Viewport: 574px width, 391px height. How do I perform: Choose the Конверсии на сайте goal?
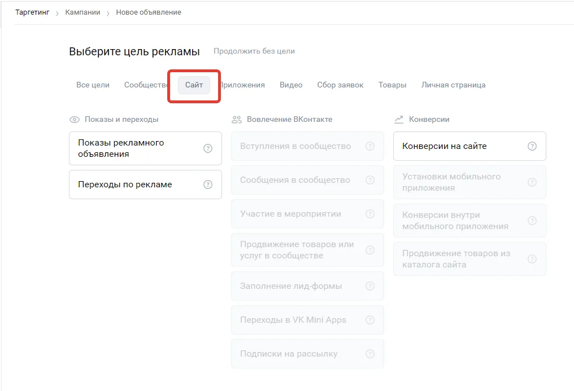click(x=469, y=146)
